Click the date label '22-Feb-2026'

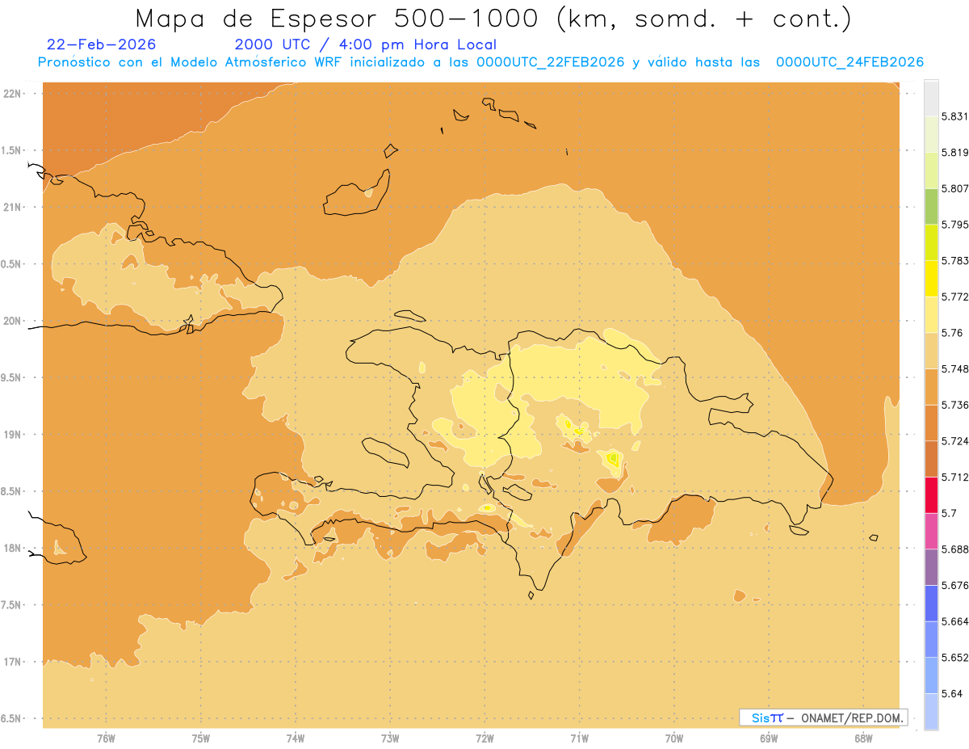click(102, 44)
